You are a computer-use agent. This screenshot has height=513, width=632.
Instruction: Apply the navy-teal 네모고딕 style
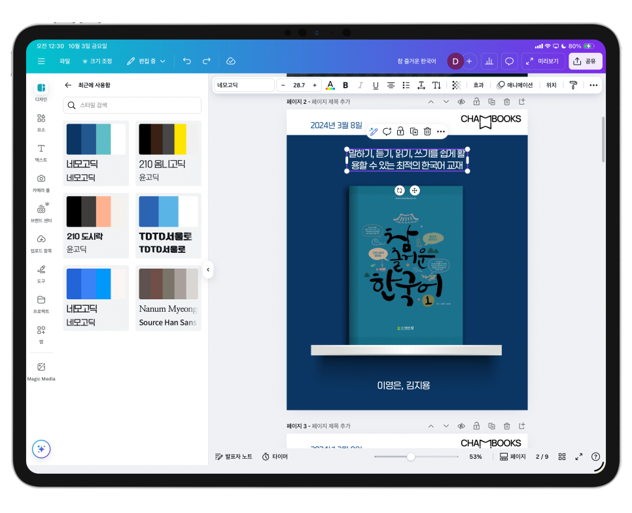click(x=96, y=153)
